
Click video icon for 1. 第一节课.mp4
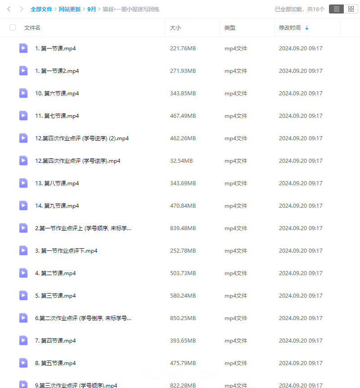(23, 48)
